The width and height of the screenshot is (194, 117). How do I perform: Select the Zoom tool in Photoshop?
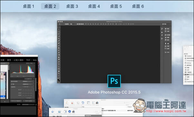coord(59,73)
